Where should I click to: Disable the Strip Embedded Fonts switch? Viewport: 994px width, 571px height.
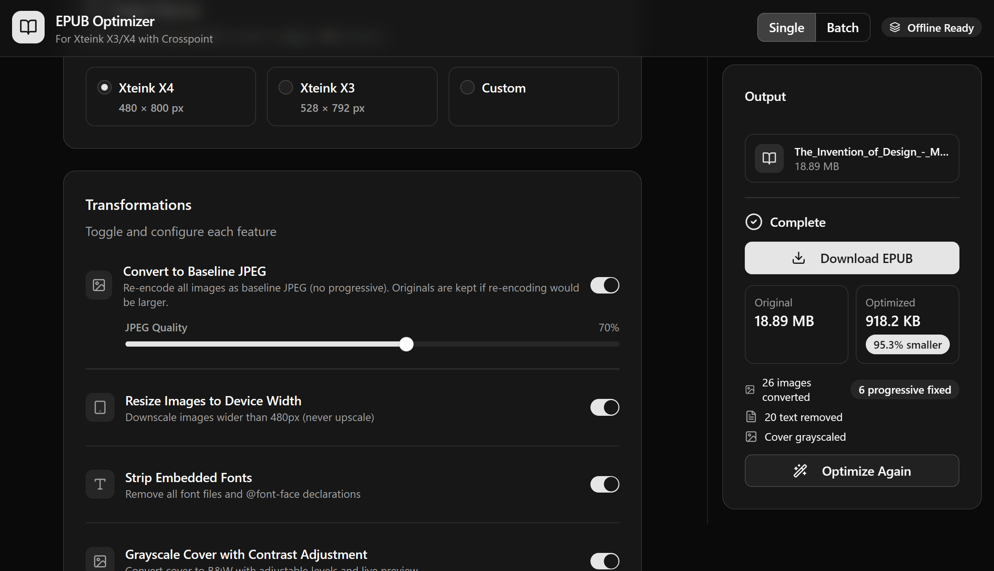tap(605, 484)
